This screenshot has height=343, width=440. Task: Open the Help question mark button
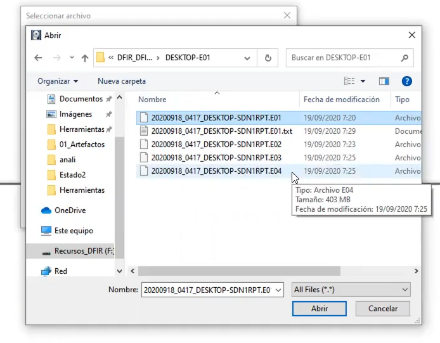[x=406, y=81]
